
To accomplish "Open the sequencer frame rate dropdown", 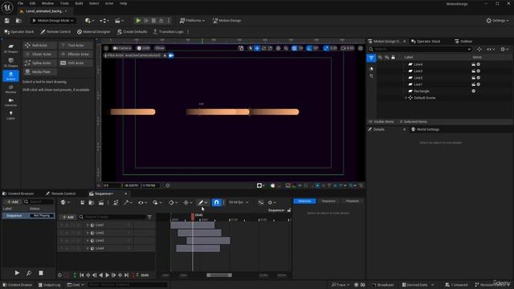I will 239,202.
